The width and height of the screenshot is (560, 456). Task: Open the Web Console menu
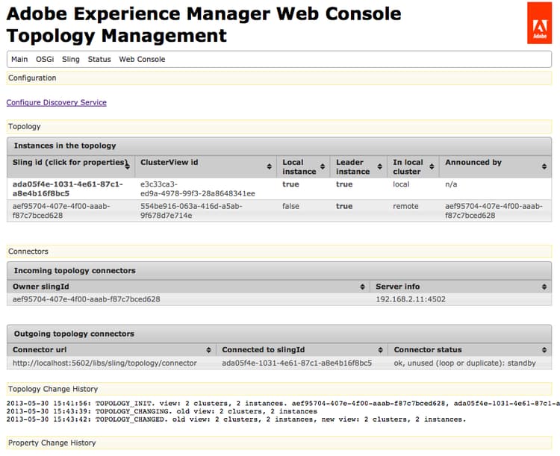tap(142, 59)
